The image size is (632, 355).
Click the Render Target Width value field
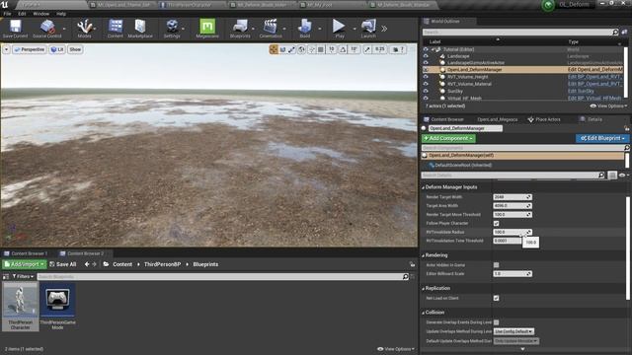513,197
